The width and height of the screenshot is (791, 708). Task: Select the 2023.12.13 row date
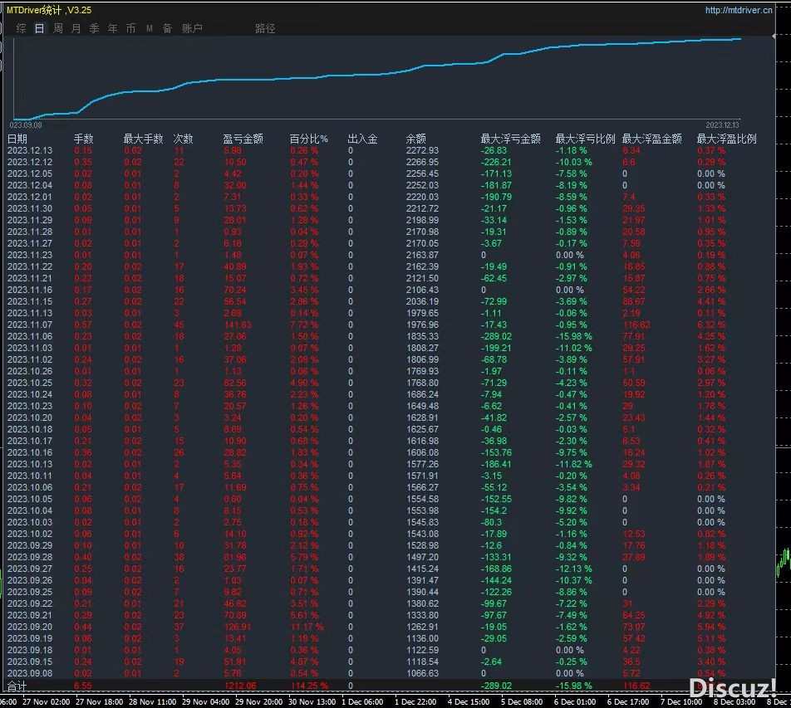(x=29, y=150)
